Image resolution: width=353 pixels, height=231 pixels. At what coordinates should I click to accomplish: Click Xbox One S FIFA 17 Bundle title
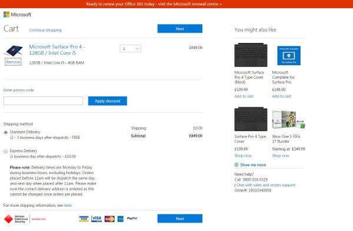(x=286, y=139)
